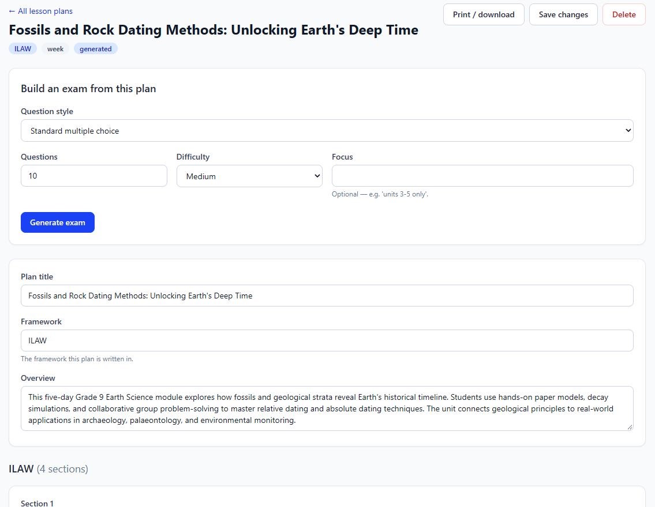Click the 'Optional — e.g. units 3-5 only' hint
This screenshot has height=507, width=655.
coord(380,194)
